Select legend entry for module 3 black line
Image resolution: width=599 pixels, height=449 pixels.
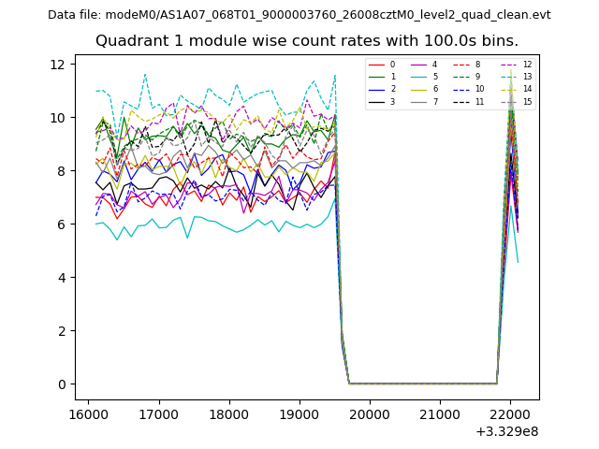376,101
